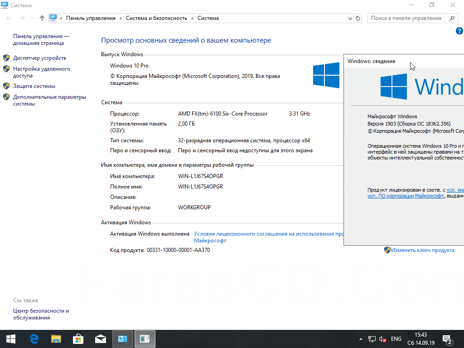The width and height of the screenshot is (464, 348).
Task: Click shield icon beside 'Настройка удаленного доступа'
Action: pos(6,69)
